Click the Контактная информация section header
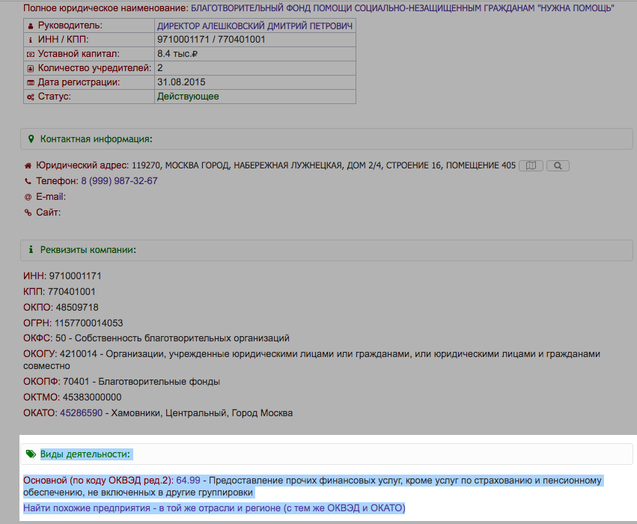Viewport: 637px width, 524px height. (x=326, y=139)
